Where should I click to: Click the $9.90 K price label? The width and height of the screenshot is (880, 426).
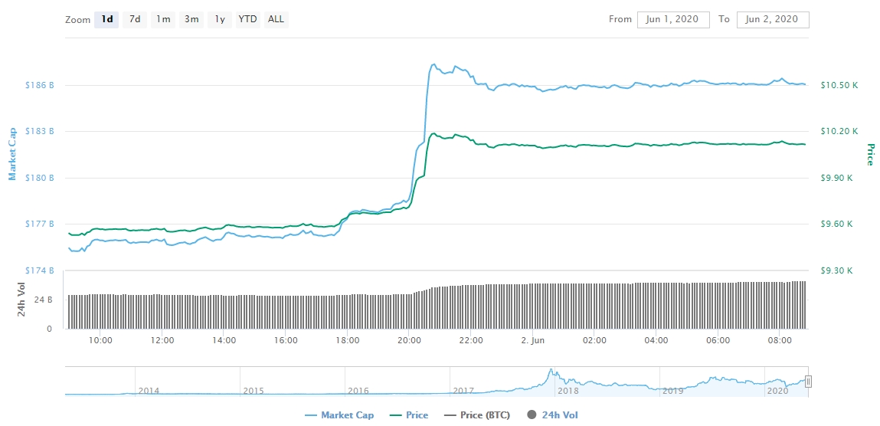pyautogui.click(x=837, y=178)
